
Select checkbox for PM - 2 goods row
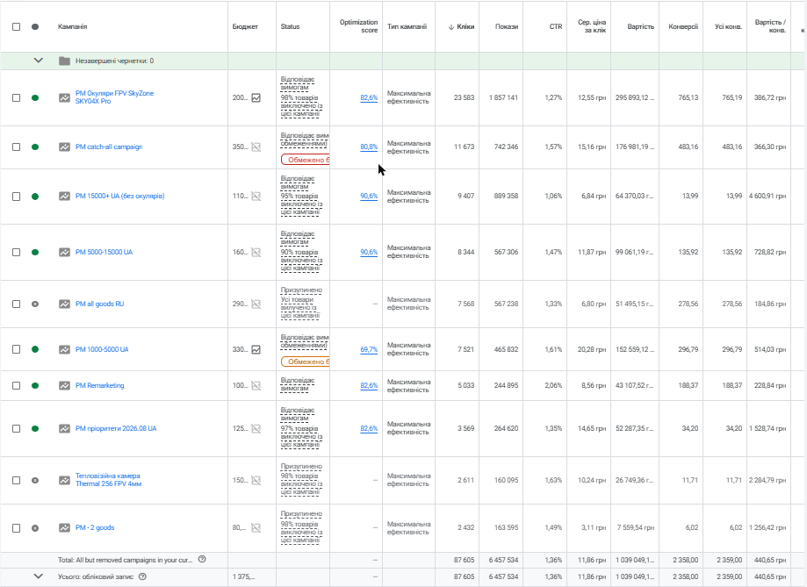coord(17,528)
